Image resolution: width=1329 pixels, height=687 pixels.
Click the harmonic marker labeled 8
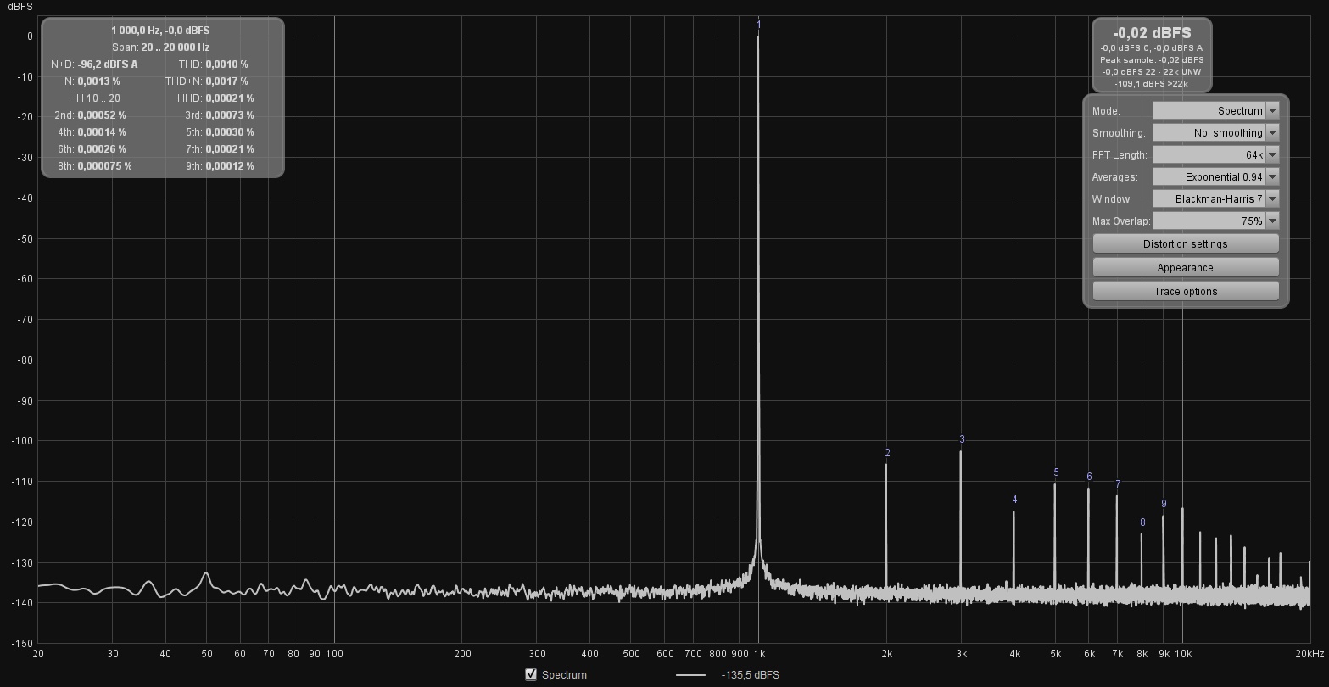(x=1142, y=522)
